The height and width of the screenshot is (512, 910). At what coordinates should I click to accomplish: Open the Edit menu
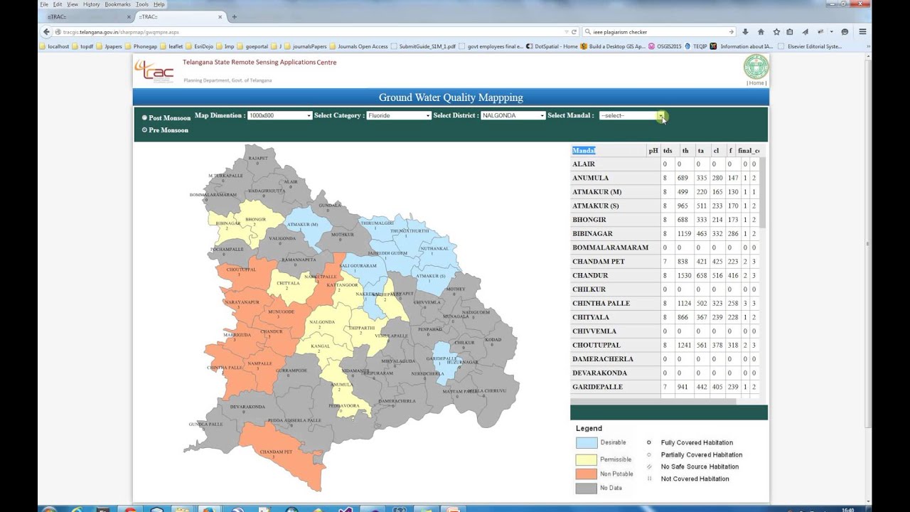pyautogui.click(x=58, y=4)
